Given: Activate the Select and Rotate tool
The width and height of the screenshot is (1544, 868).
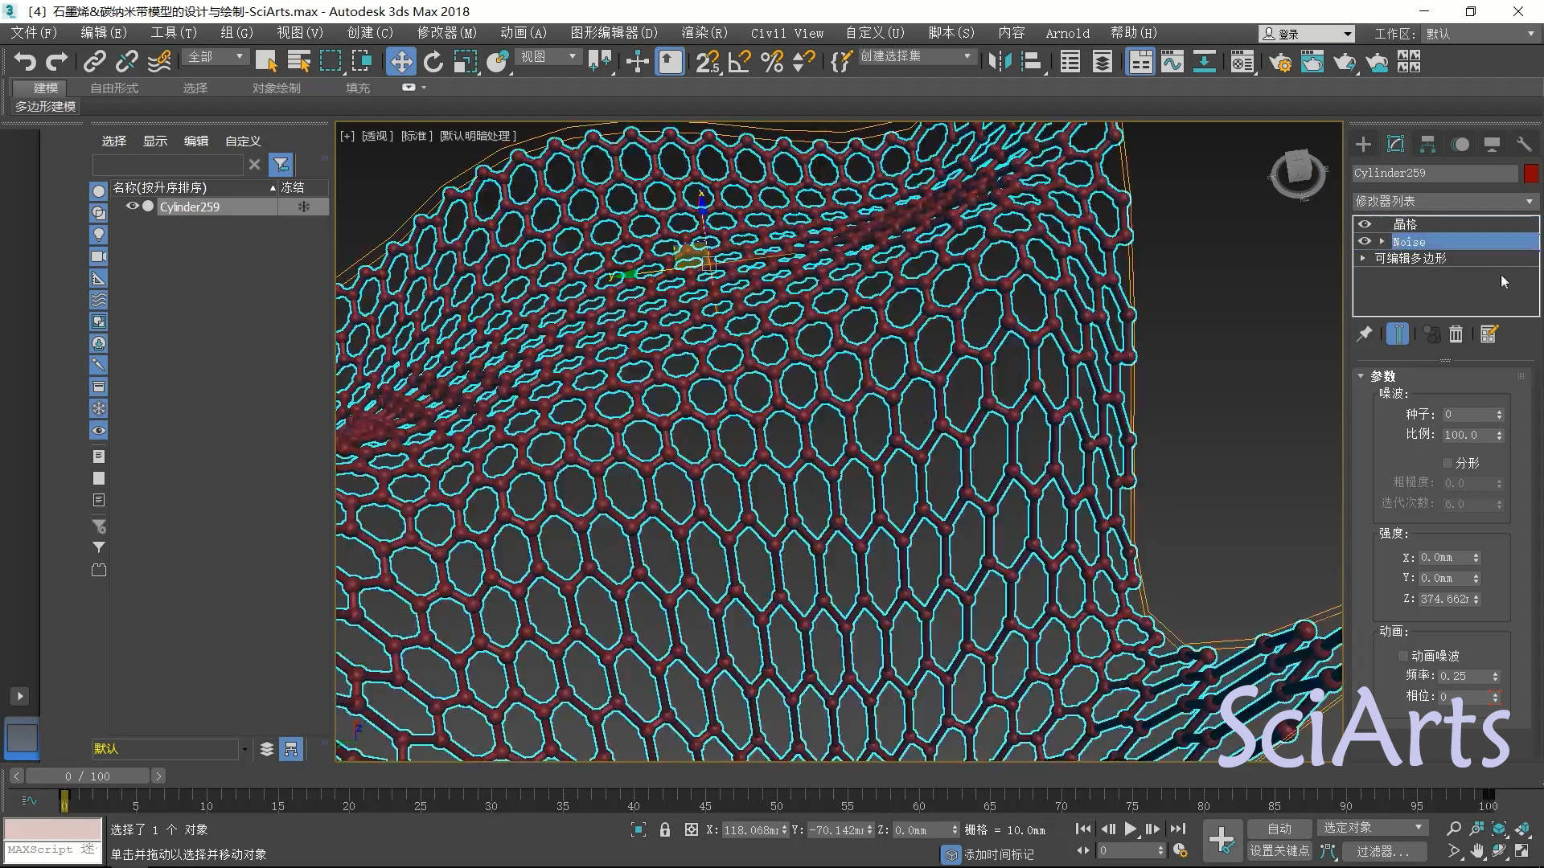Looking at the screenshot, I should point(433,61).
